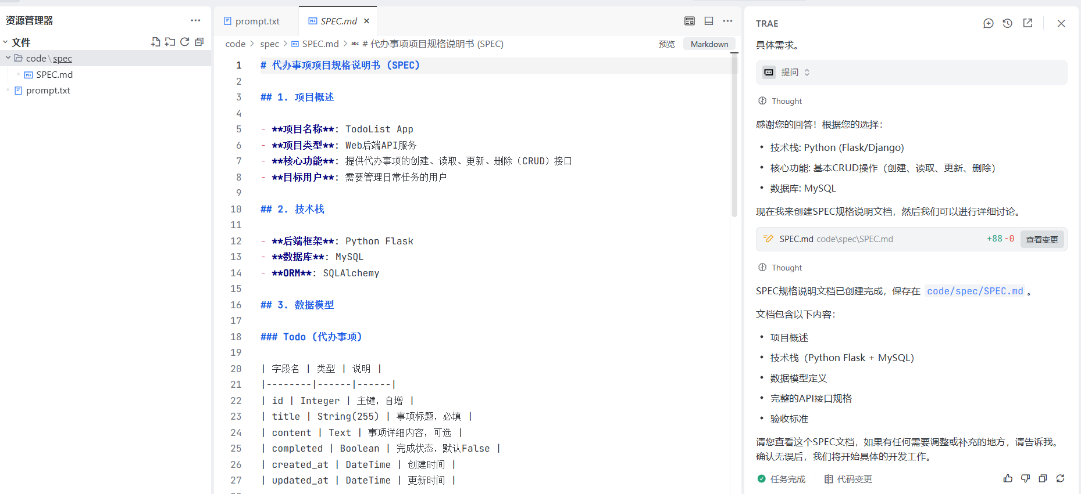Expand the second Thought section

point(780,268)
